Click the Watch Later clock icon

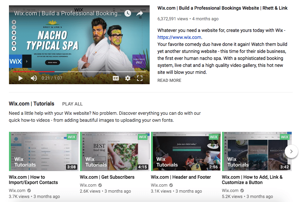click(128, 13)
